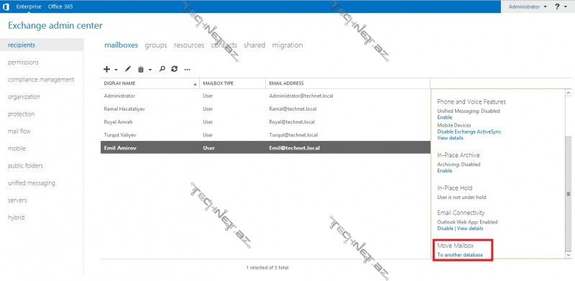Move mailbox to another database
This screenshot has height=281, width=575.
click(460, 254)
